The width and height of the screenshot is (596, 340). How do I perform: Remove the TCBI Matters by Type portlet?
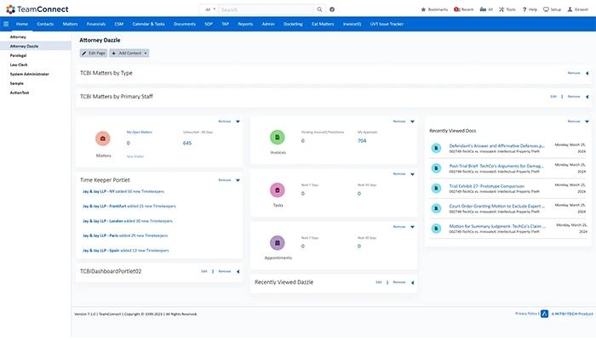(574, 73)
